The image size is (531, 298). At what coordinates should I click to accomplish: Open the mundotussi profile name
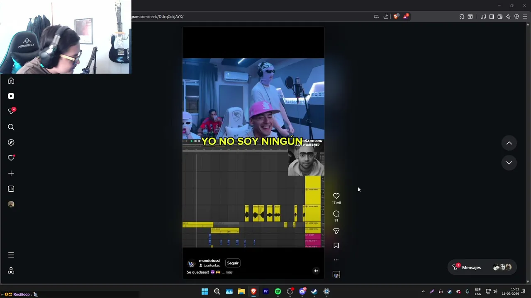(x=209, y=261)
